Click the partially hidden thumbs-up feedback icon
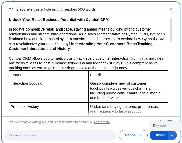 coord(160,121)
